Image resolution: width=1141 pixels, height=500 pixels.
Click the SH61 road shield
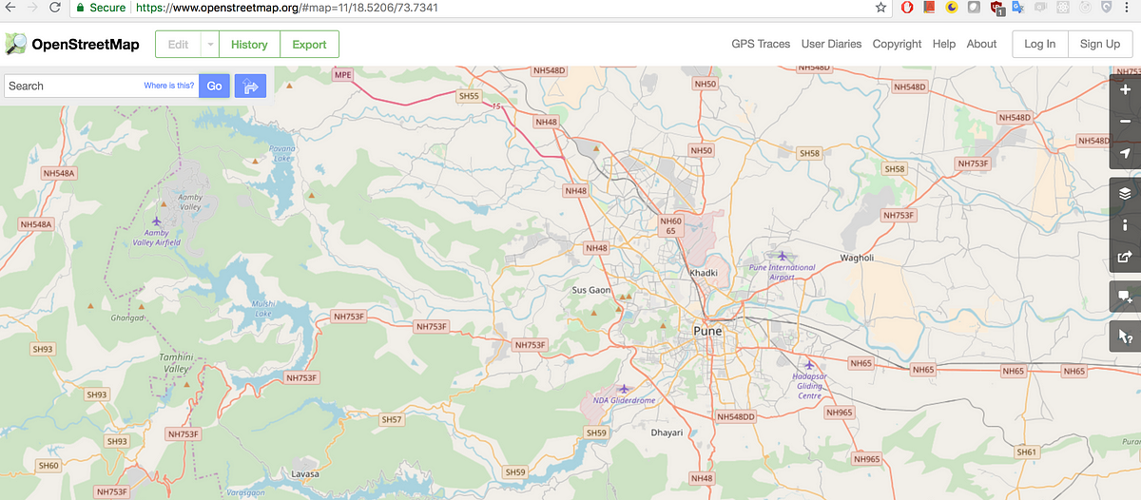pyautogui.click(x=1027, y=452)
